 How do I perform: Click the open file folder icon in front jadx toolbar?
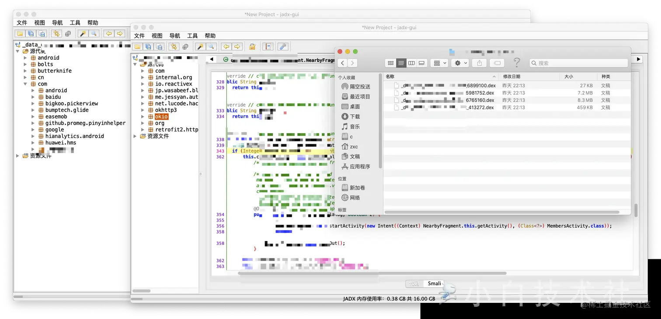tap(137, 47)
